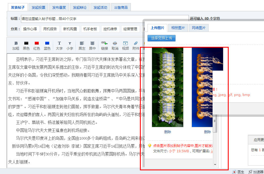Switch to the 发表帖子 tab

click(x=18, y=7)
